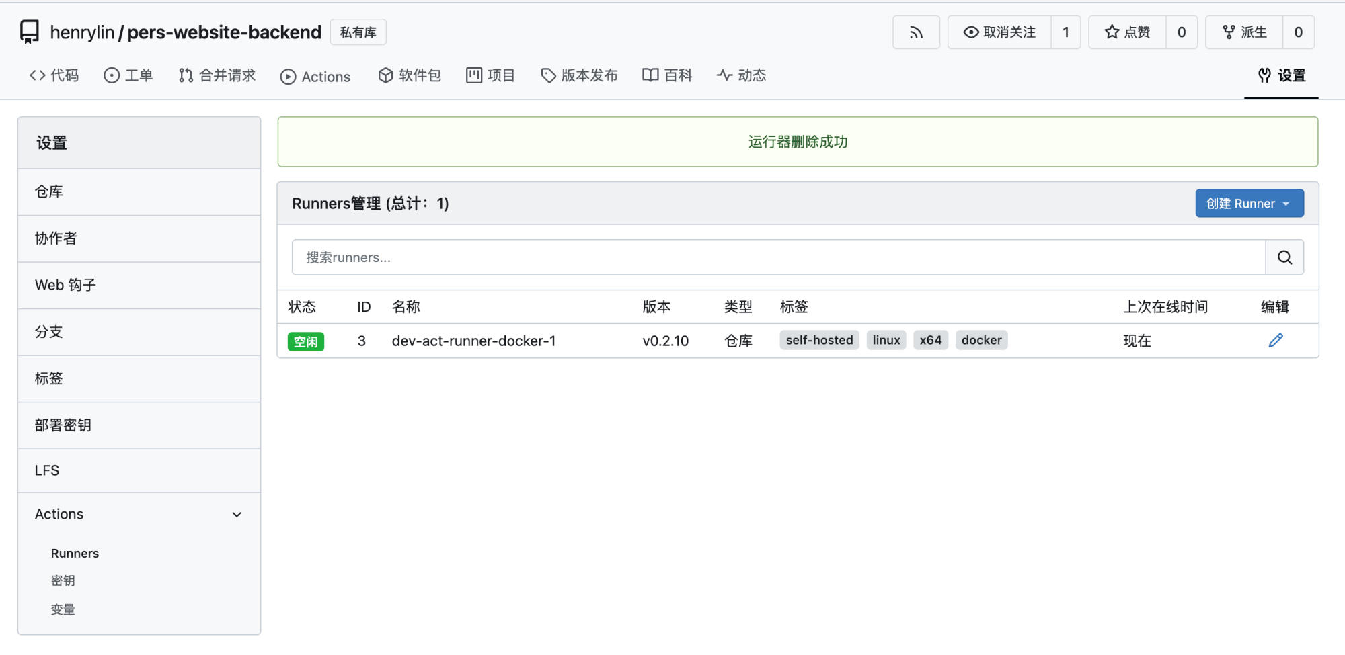This screenshot has width=1345, height=655.
Task: Click the RSS feed icon
Action: 915,32
